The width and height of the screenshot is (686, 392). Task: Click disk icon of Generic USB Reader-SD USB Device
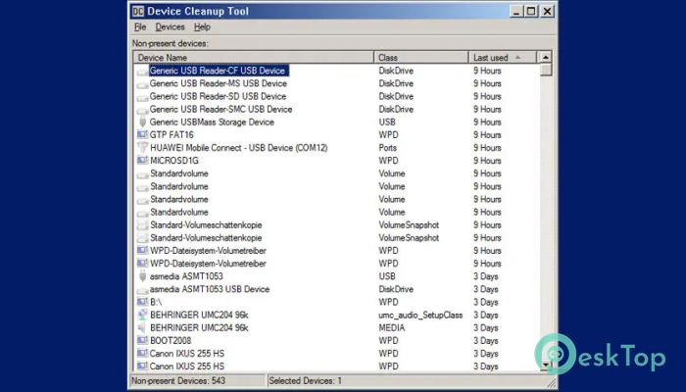(x=143, y=97)
